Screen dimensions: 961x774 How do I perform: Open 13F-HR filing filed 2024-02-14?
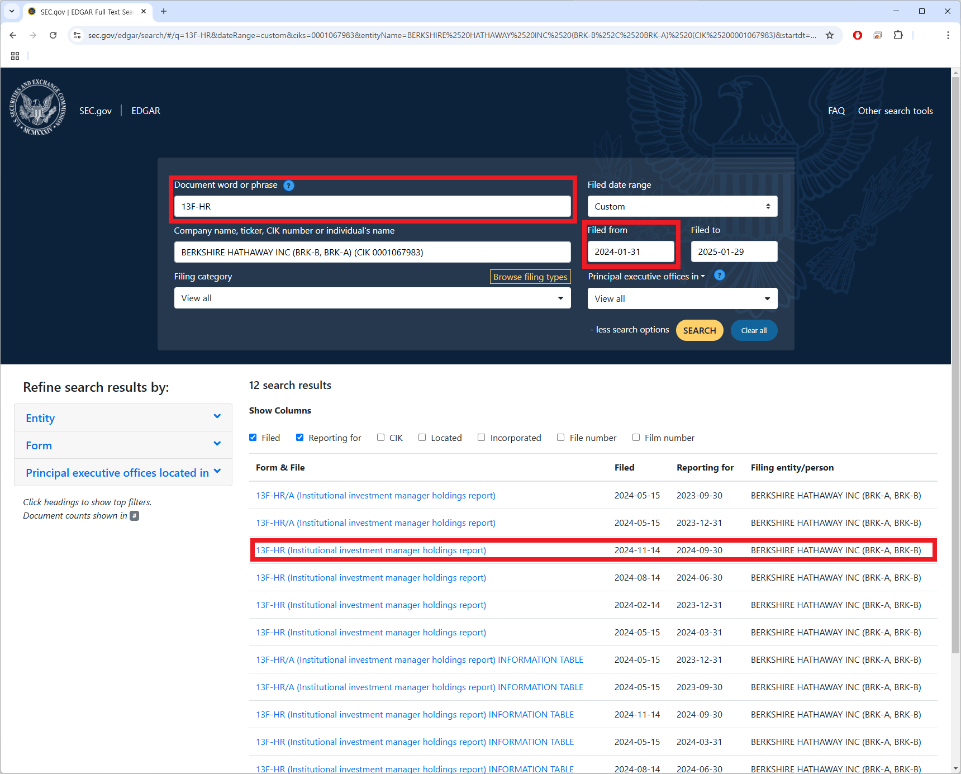(x=371, y=605)
